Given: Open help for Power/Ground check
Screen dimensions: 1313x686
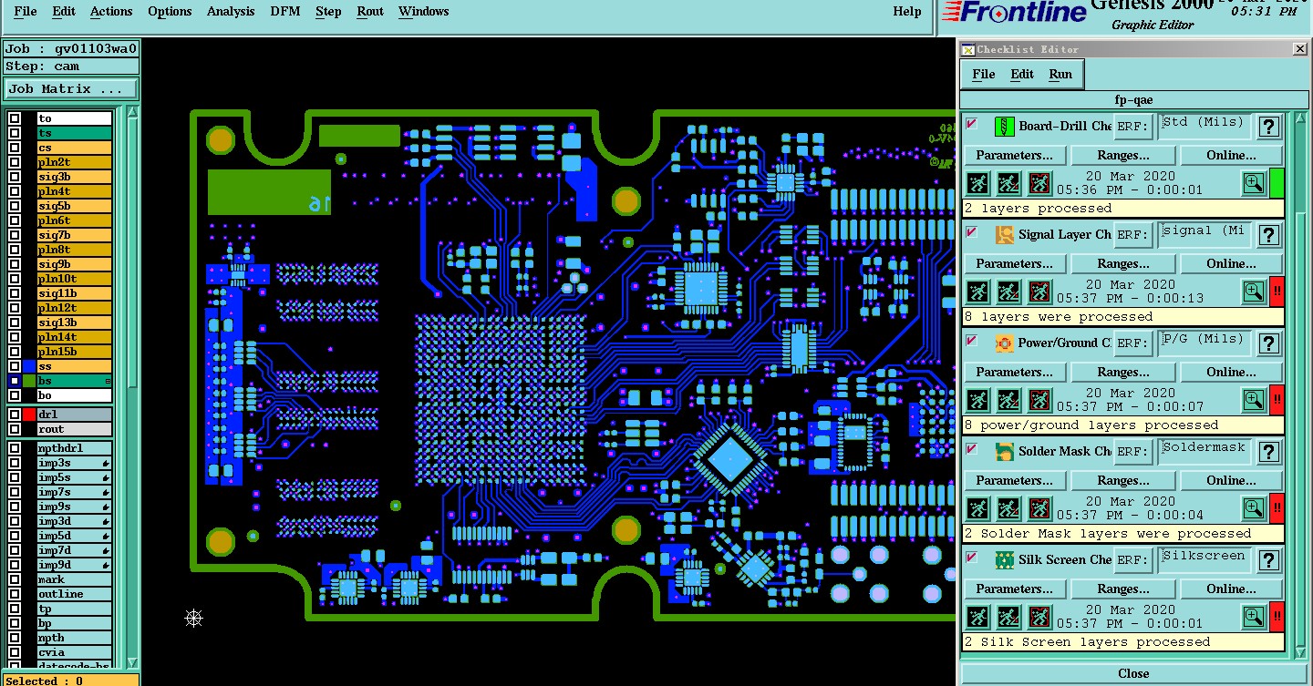Looking at the screenshot, I should point(1268,343).
